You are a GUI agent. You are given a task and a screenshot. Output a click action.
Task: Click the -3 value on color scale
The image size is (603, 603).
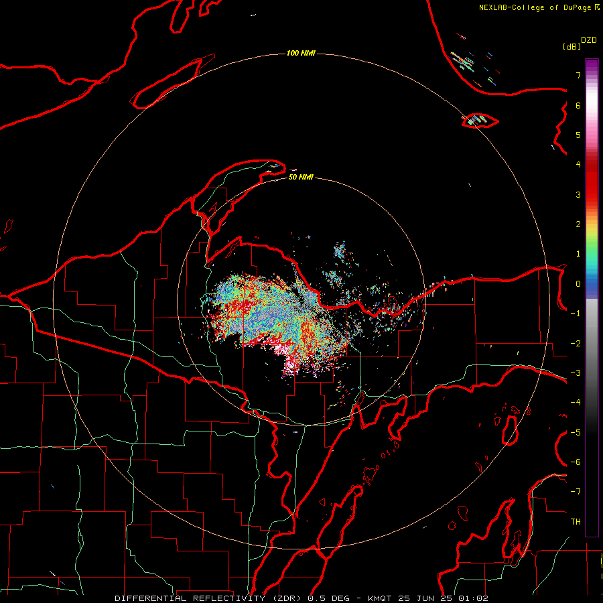tap(576, 373)
